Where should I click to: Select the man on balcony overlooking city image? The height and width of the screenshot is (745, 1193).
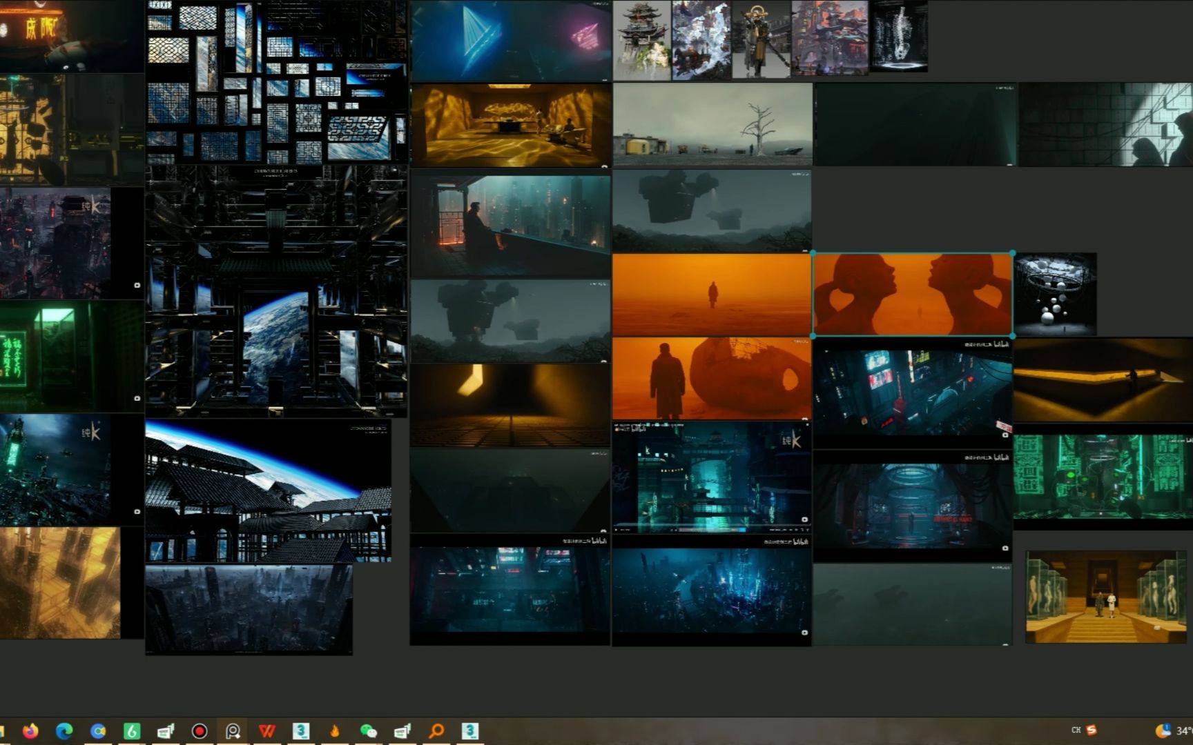pyautogui.click(x=511, y=226)
